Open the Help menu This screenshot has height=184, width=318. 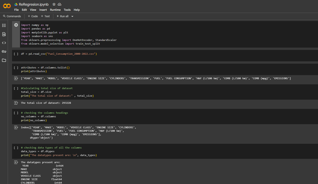(x=77, y=10)
